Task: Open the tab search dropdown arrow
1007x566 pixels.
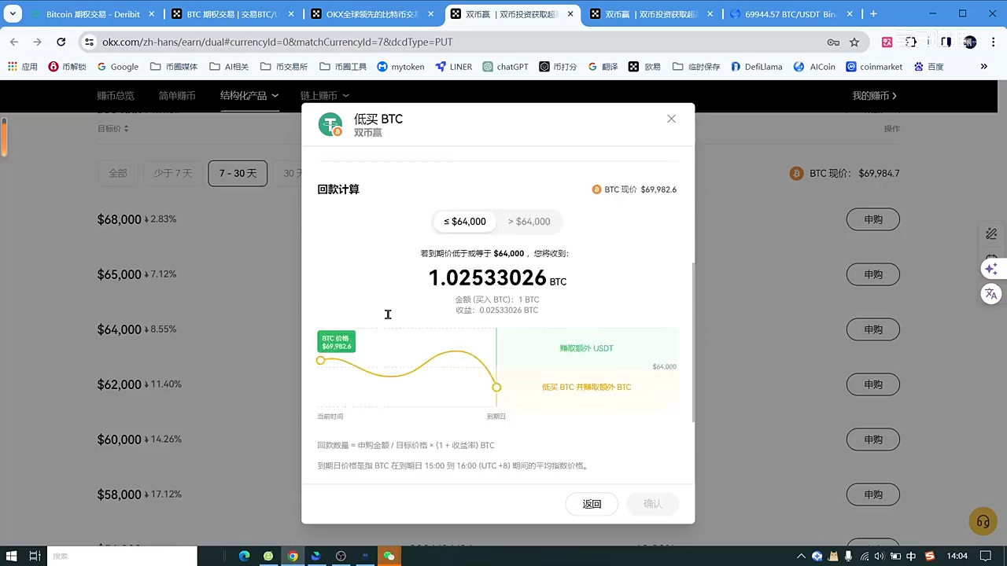Action: click(13, 14)
